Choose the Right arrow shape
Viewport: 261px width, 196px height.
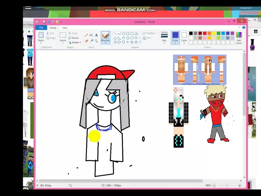(136, 38)
